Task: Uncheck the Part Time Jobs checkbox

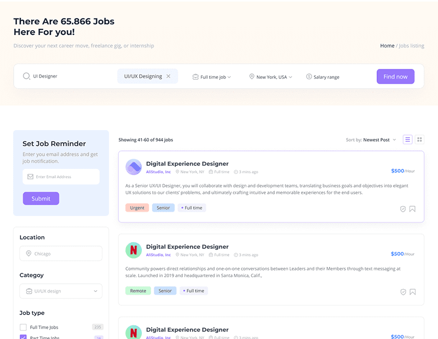Action: 23,337
